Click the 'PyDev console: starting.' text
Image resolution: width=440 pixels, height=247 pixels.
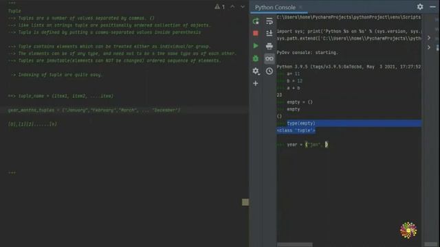[307, 53]
